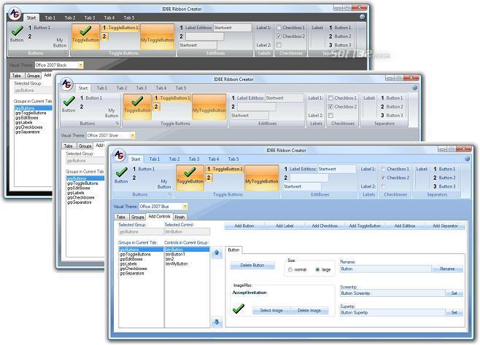
Task: Click the large green checkmark Button in black window ribbon
Action: pyautogui.click(x=17, y=34)
